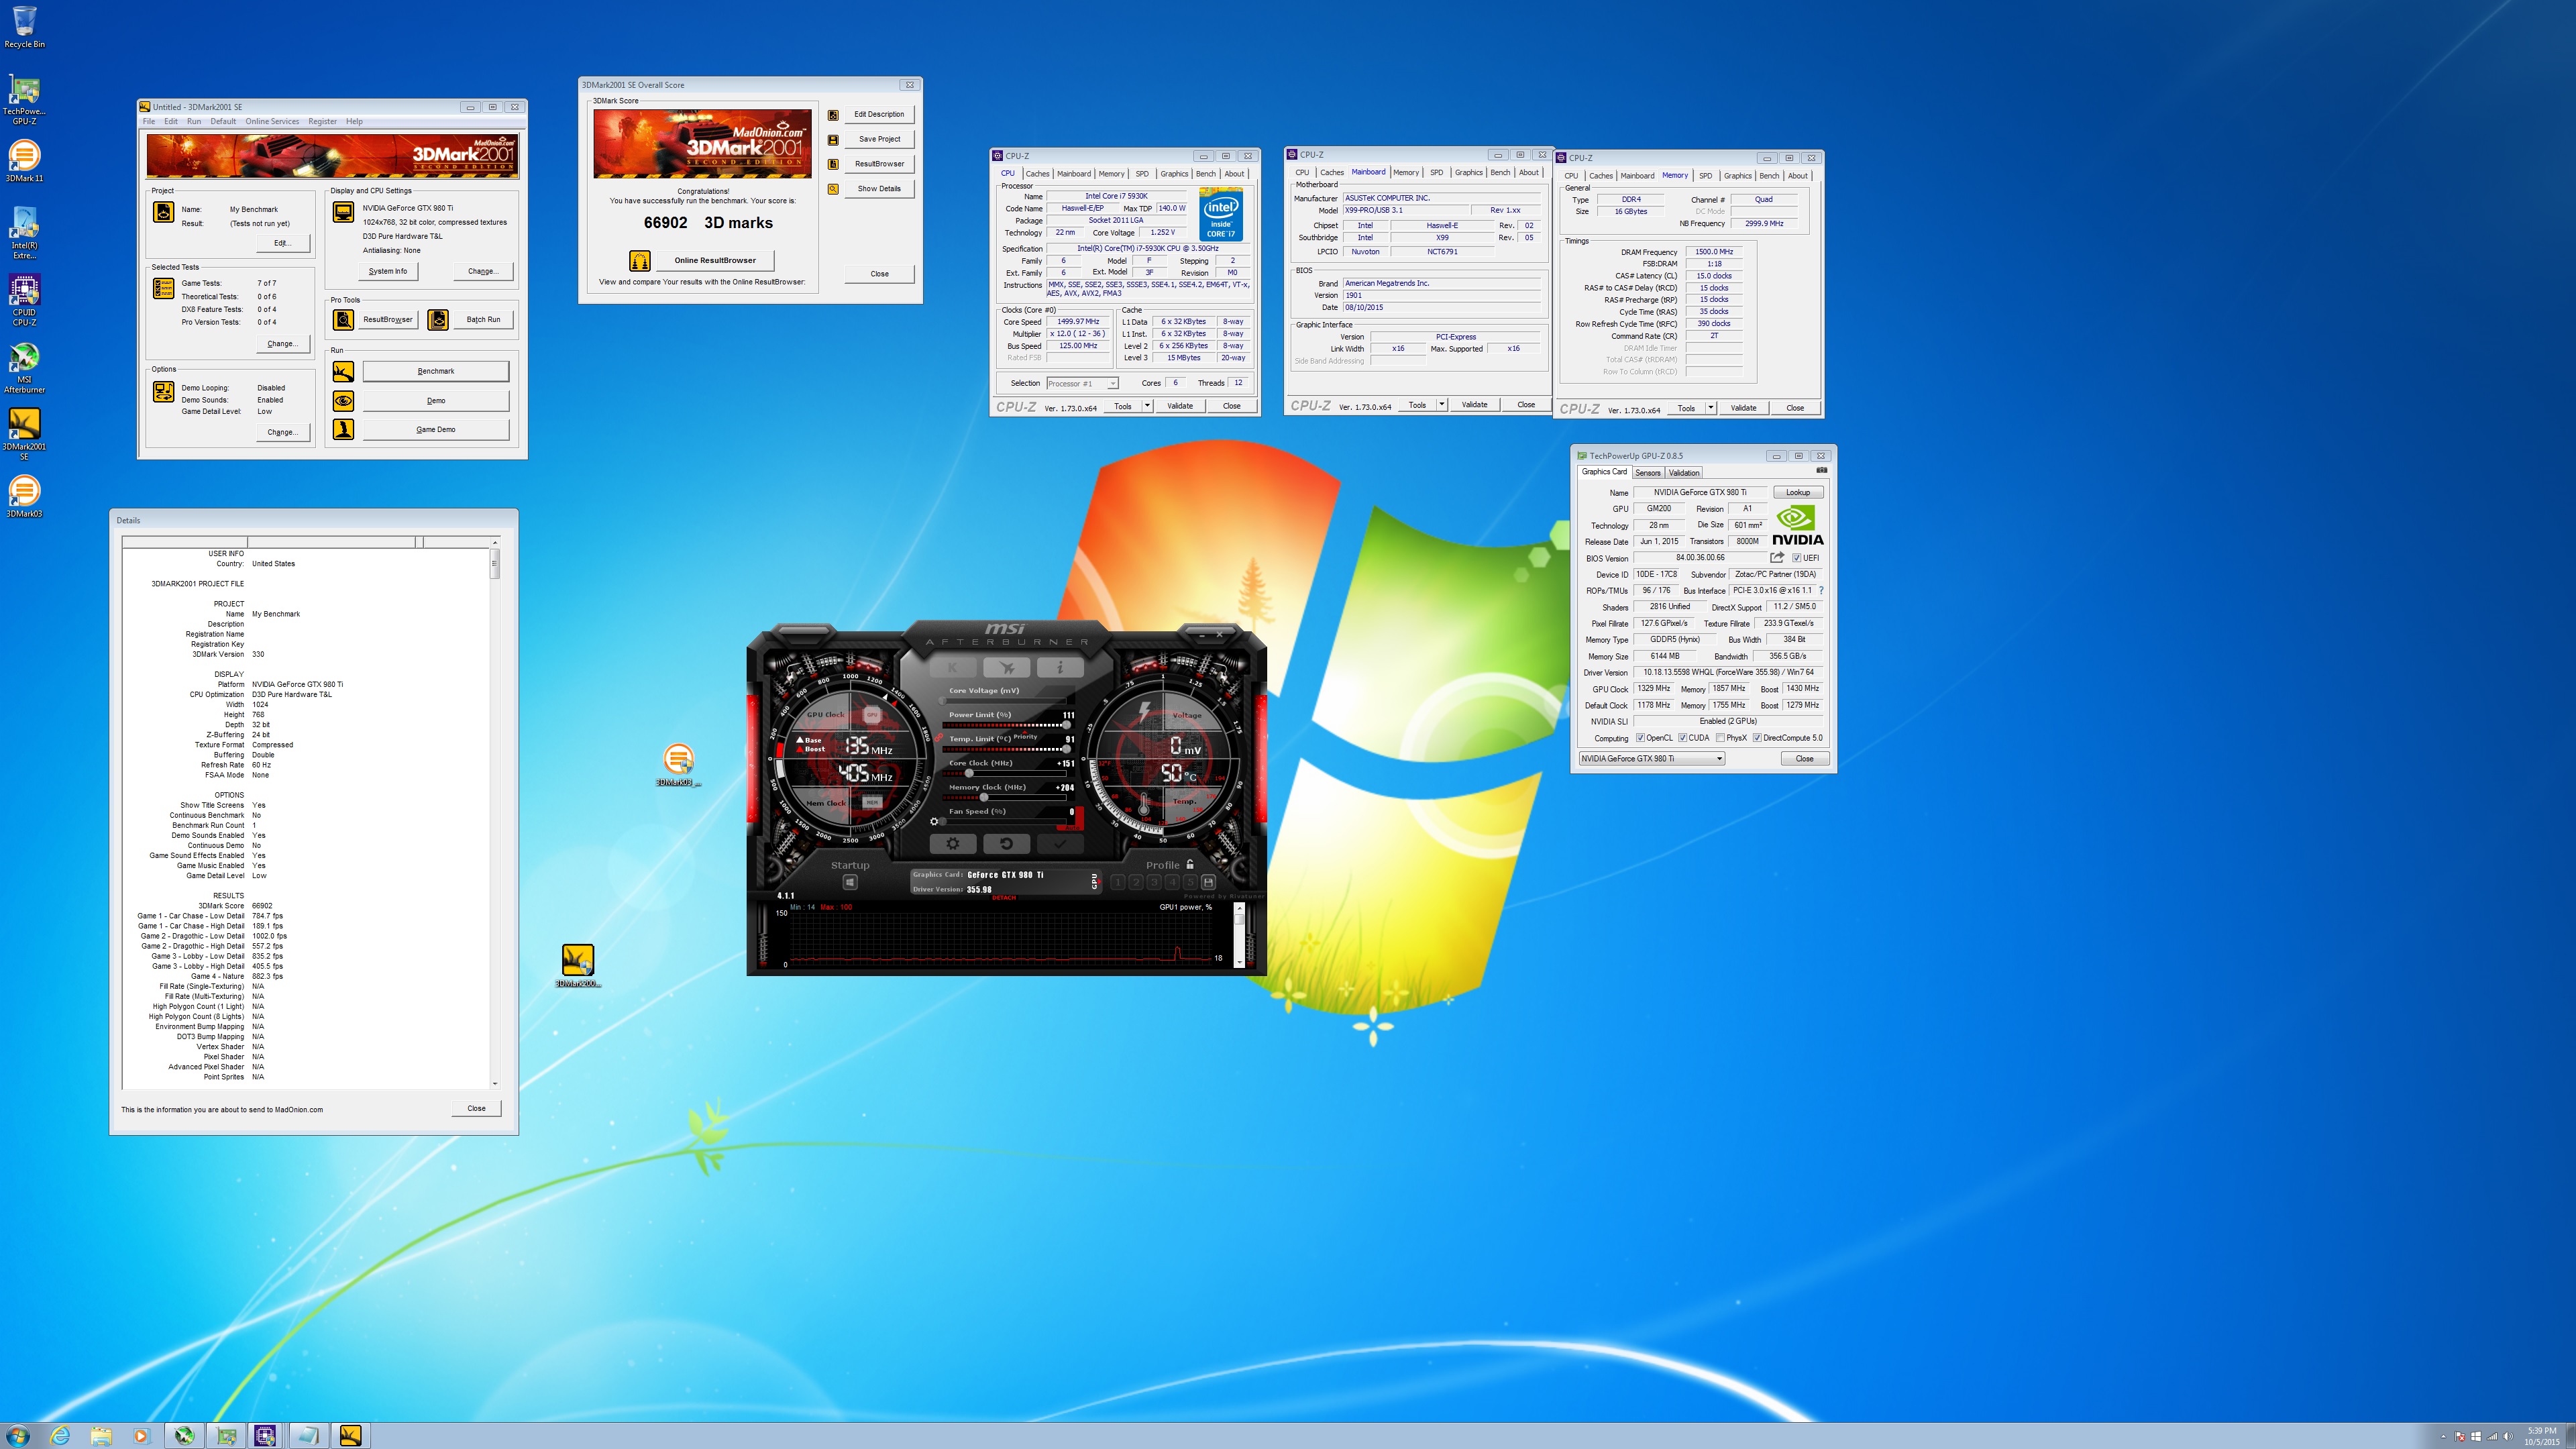
Task: Click the fan speed gear icon in Afterburner
Action: tap(935, 822)
